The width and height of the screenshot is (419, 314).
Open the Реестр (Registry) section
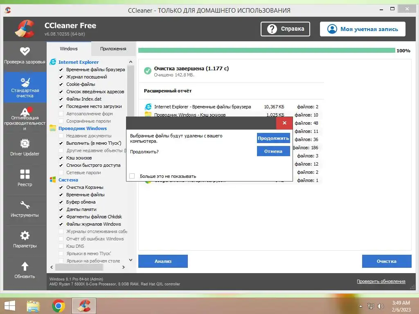[x=25, y=178]
